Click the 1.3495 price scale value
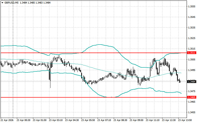Image resolution: width=197 pixels, height=123 pixels. click(x=192, y=70)
